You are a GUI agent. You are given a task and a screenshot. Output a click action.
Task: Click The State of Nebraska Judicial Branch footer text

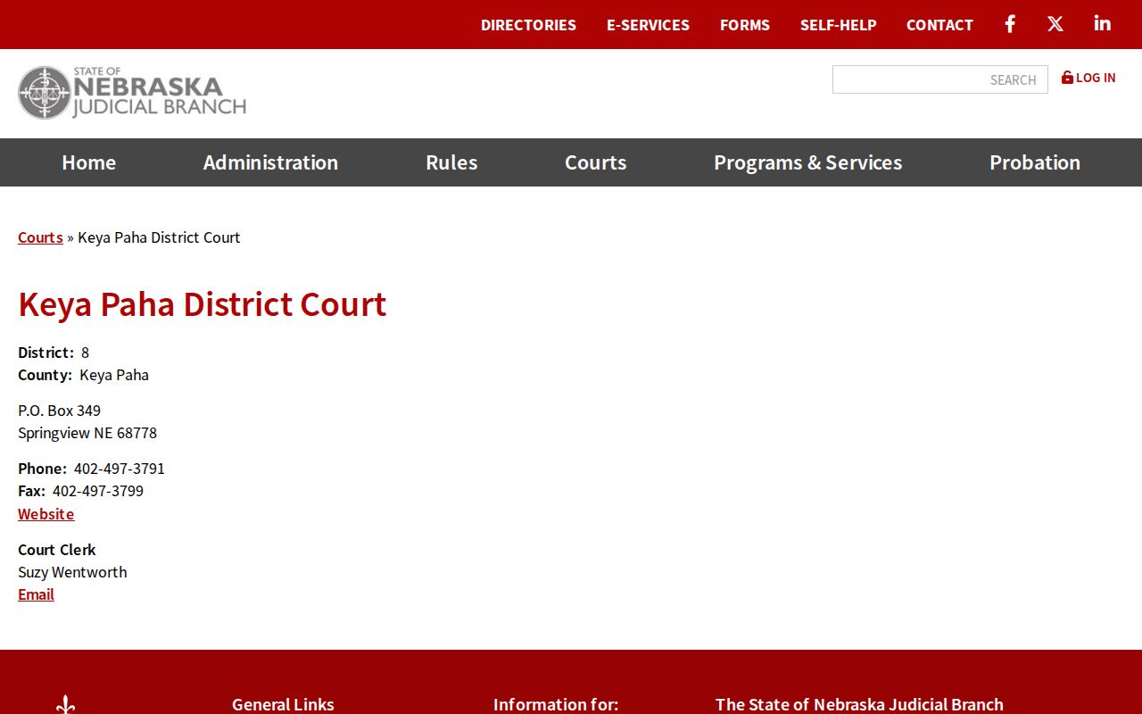click(859, 704)
